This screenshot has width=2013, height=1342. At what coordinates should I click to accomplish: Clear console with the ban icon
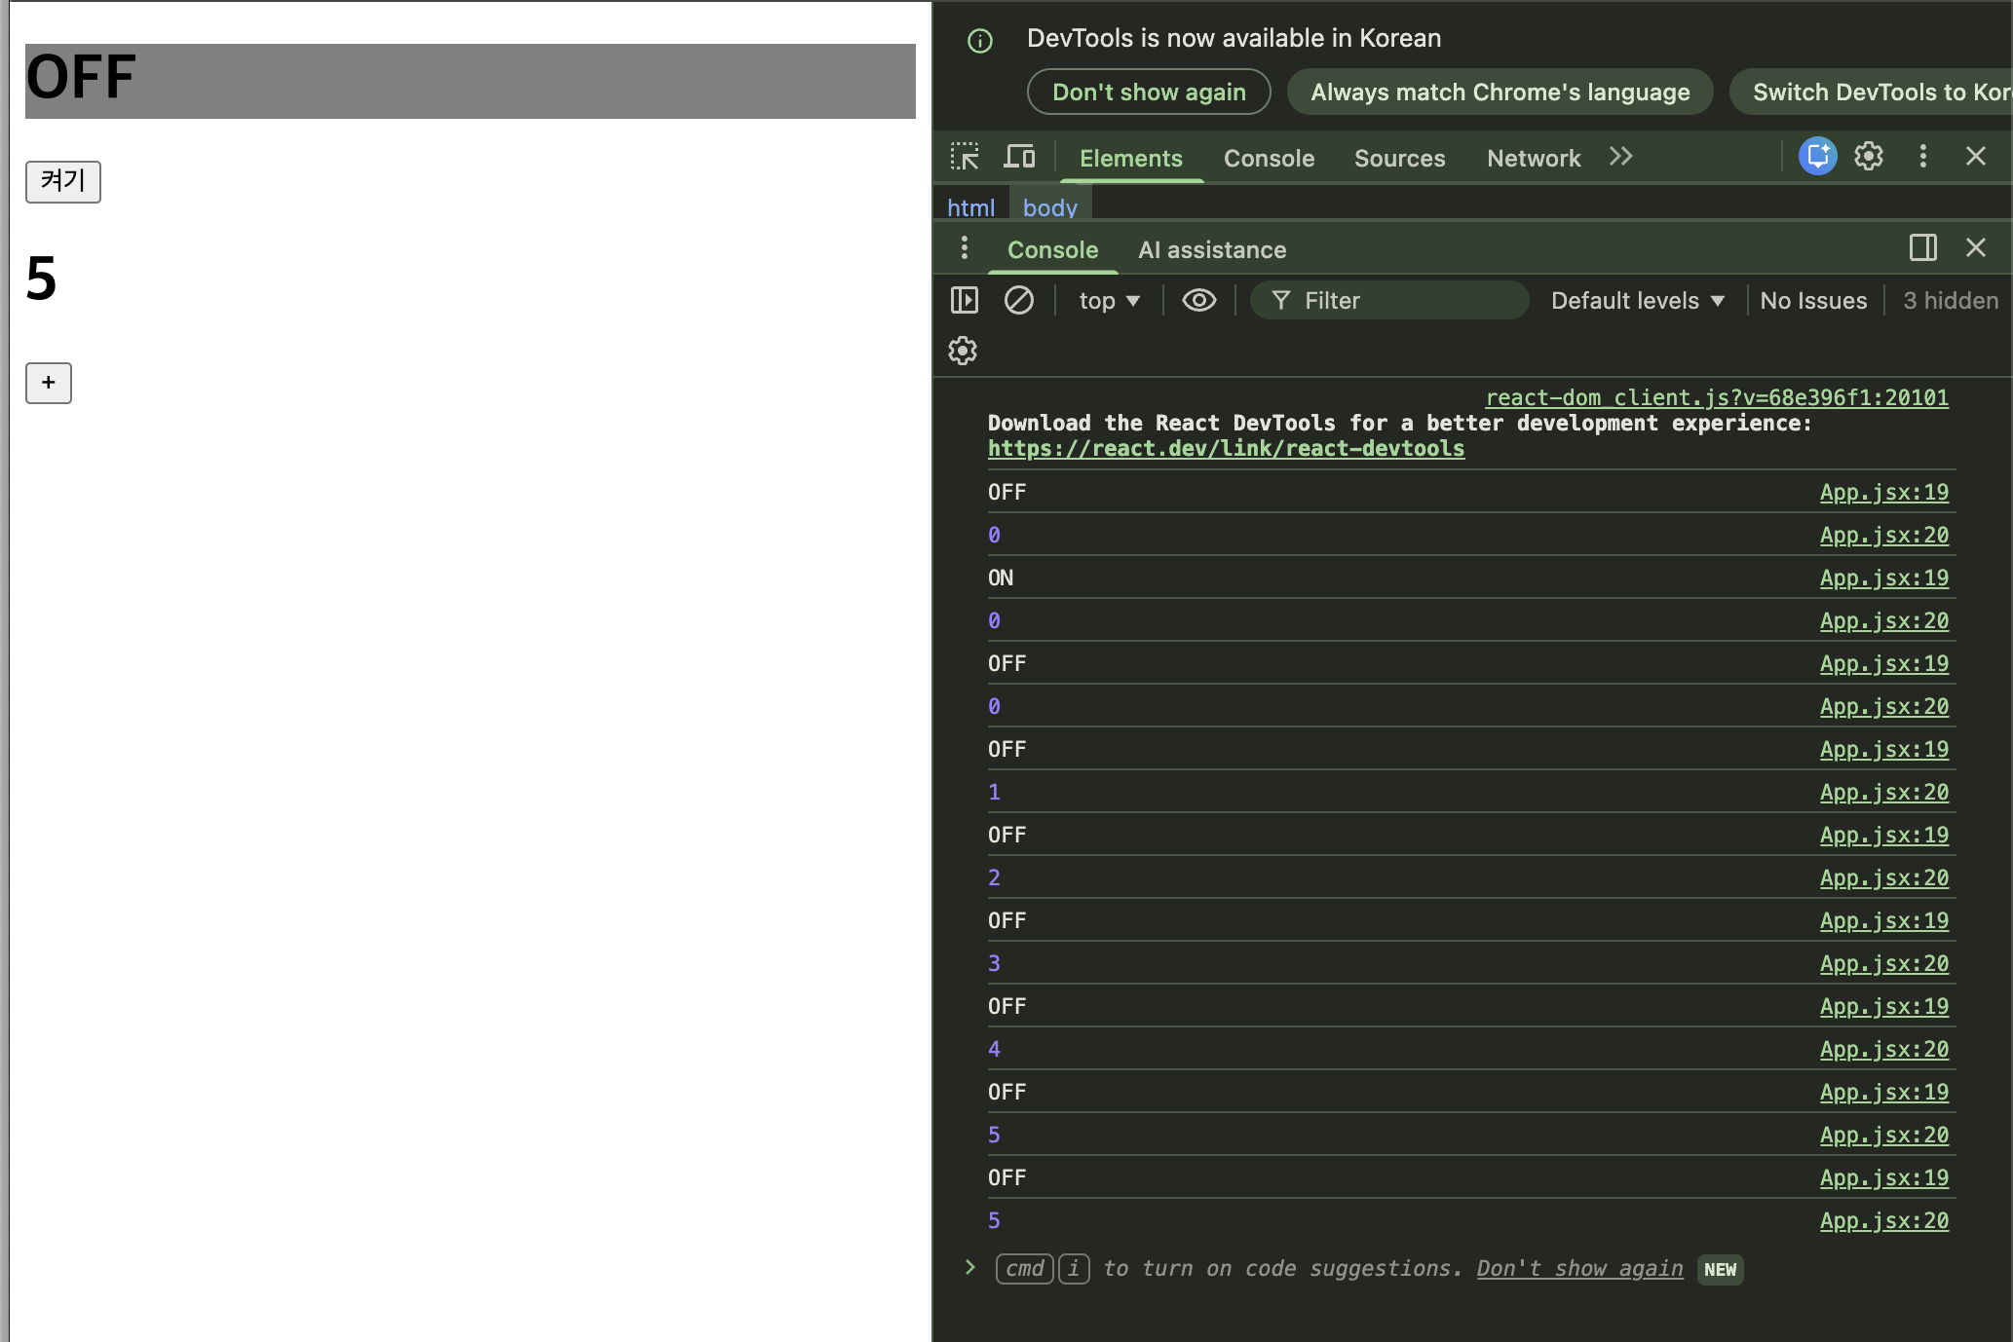coord(1018,300)
